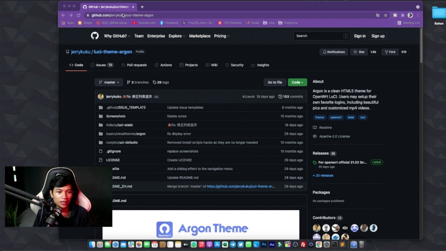Fork the repository
The width and height of the screenshot is (446, 251).
click(390, 52)
